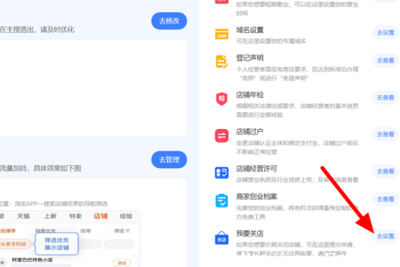The height and width of the screenshot is (267, 400).
Task: Click 去查看 next to 店铺经营许可
Action: 386,171
